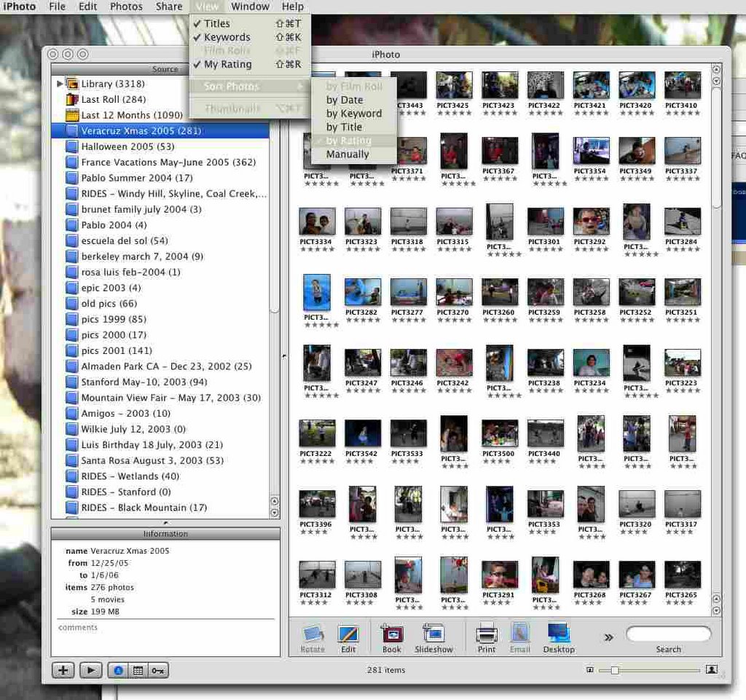The image size is (746, 700).
Task: Open the Edit tool in toolbar
Action: [x=348, y=638]
